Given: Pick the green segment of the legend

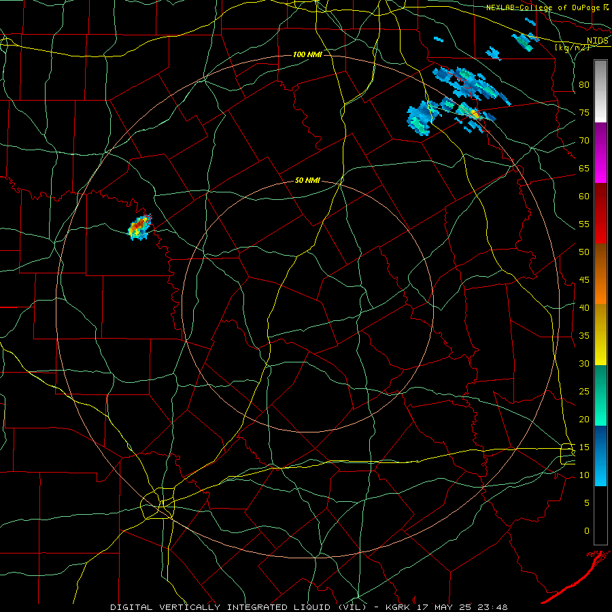Looking at the screenshot, I should [x=600, y=395].
